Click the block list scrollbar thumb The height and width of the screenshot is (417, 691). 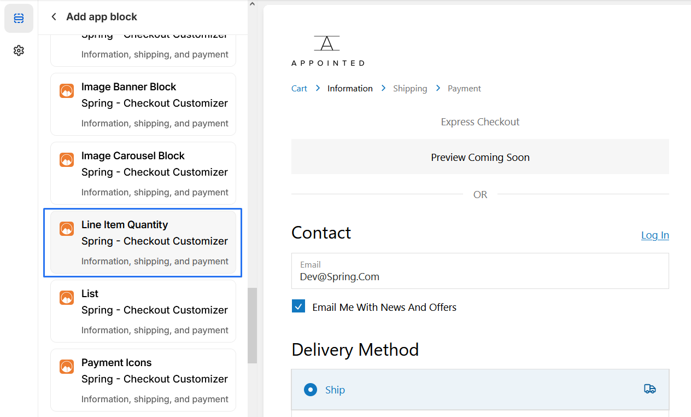[x=252, y=326]
